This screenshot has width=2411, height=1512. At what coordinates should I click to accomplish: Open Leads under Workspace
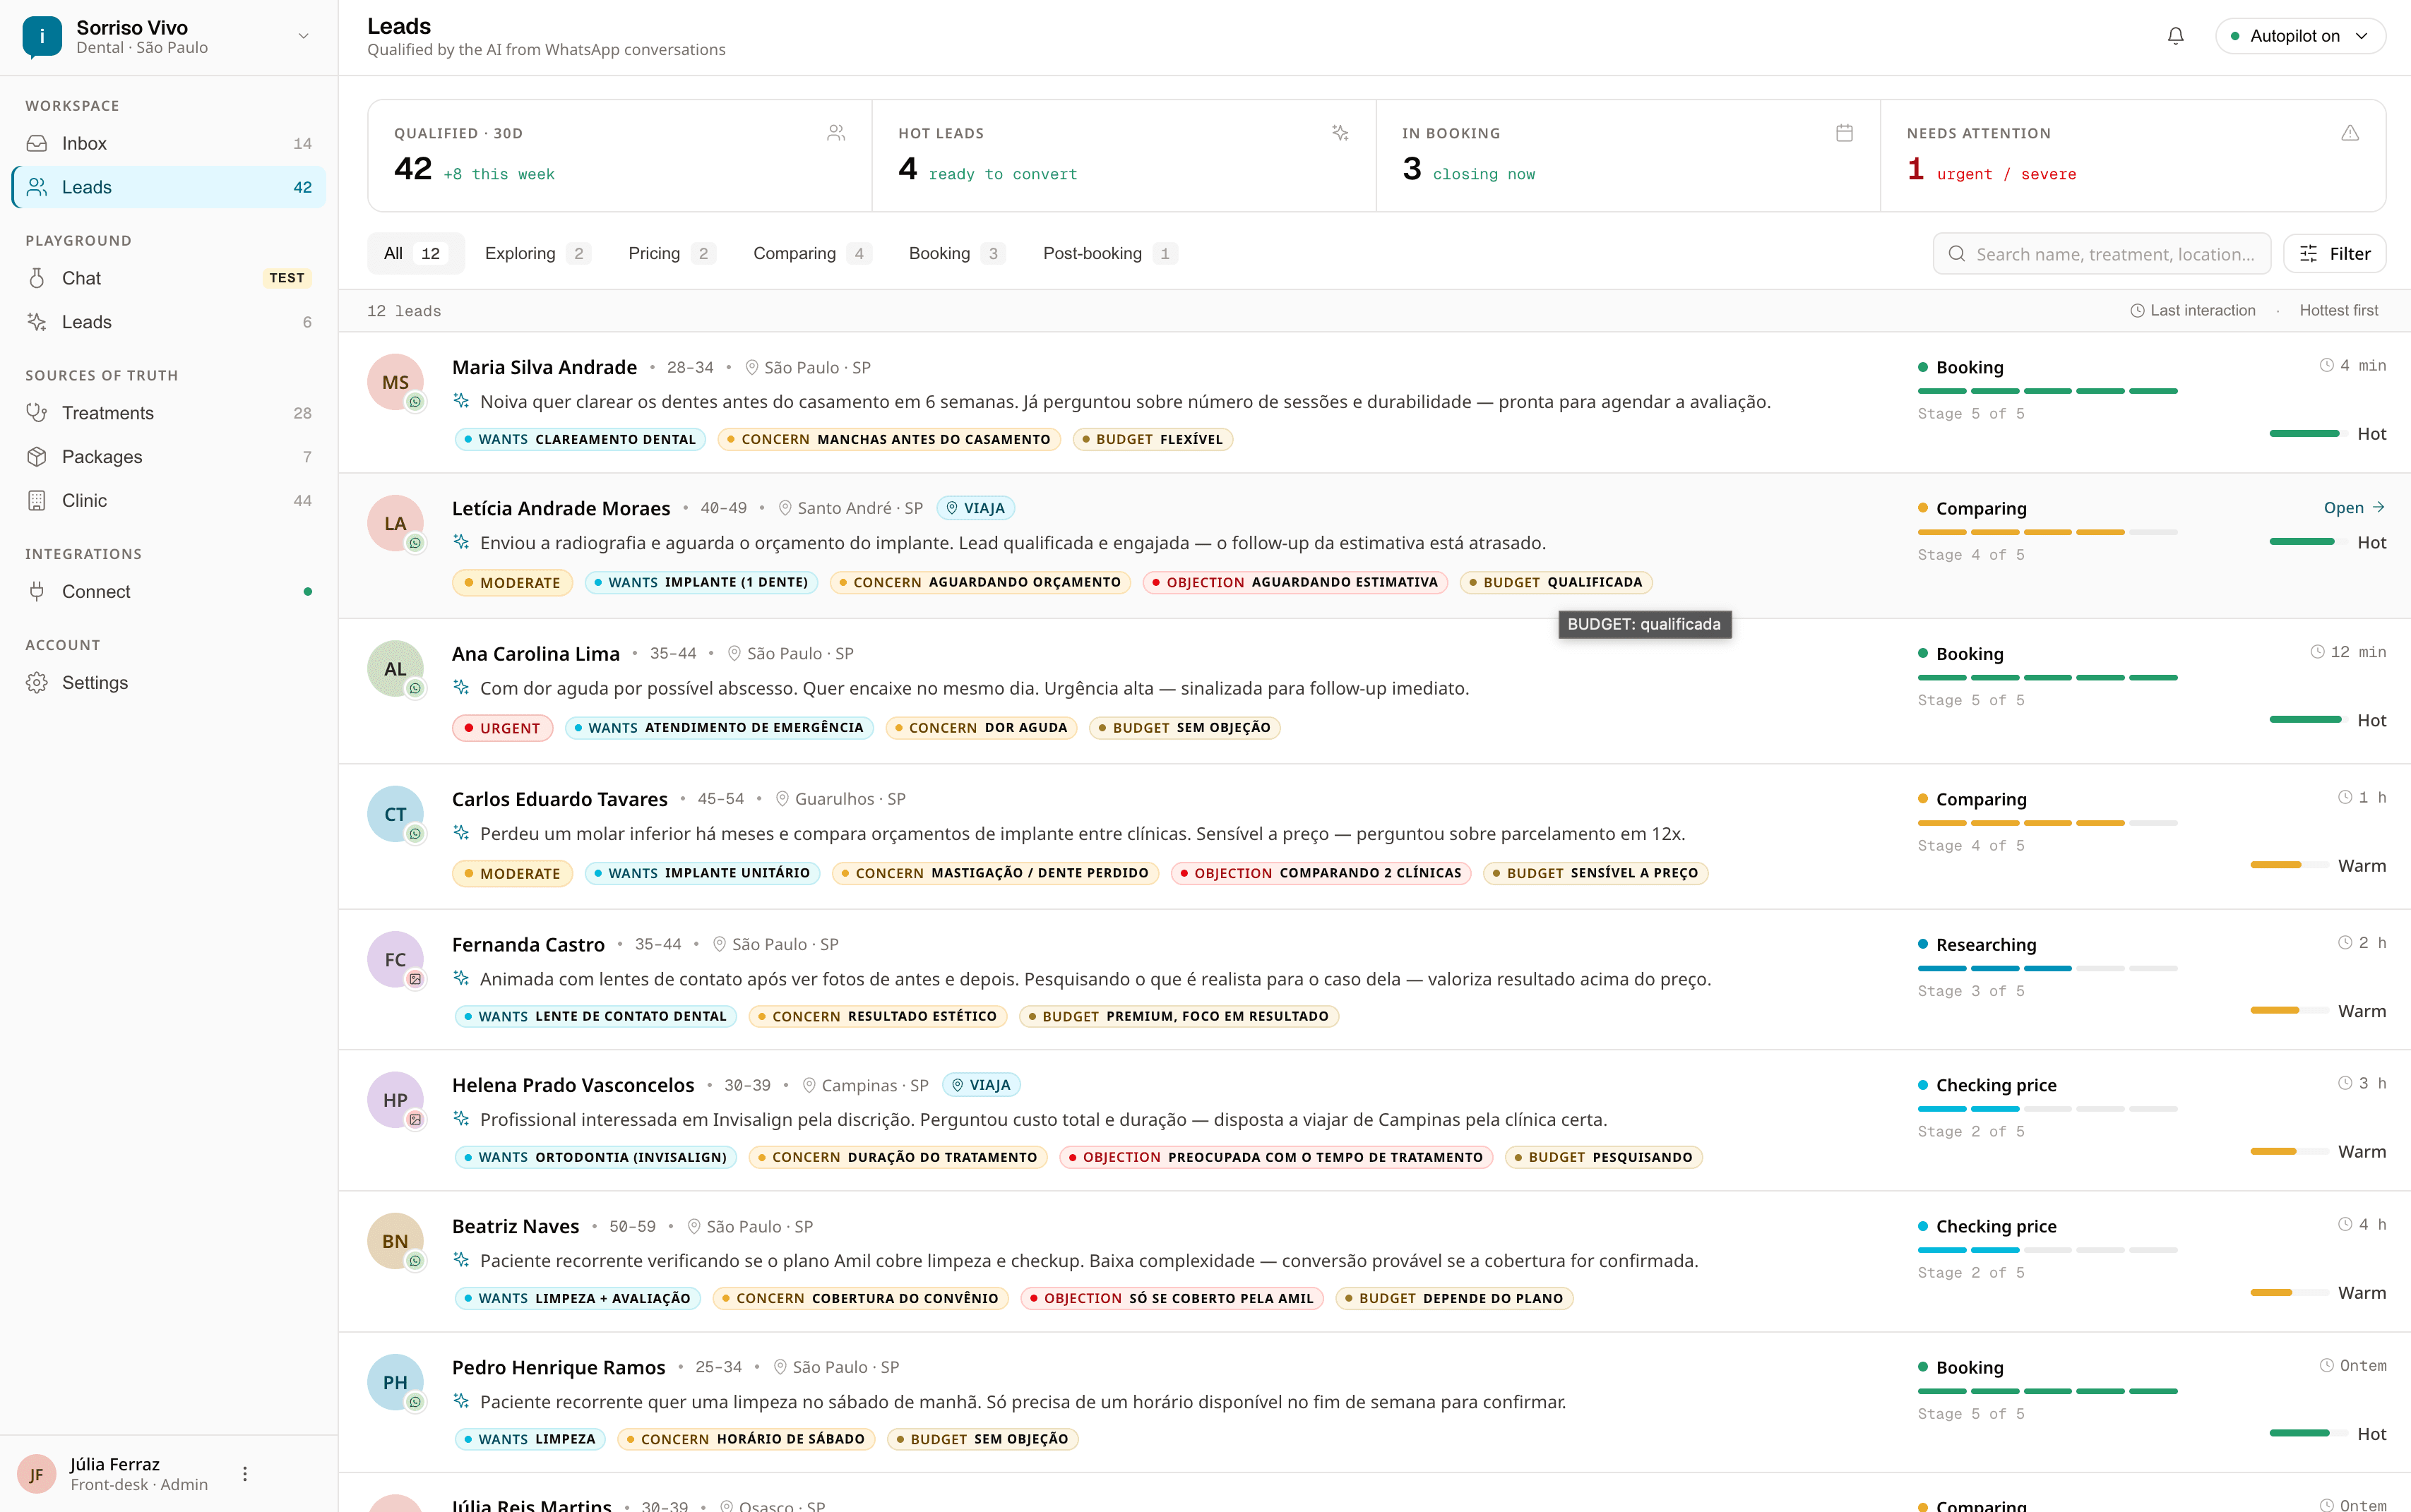(168, 187)
